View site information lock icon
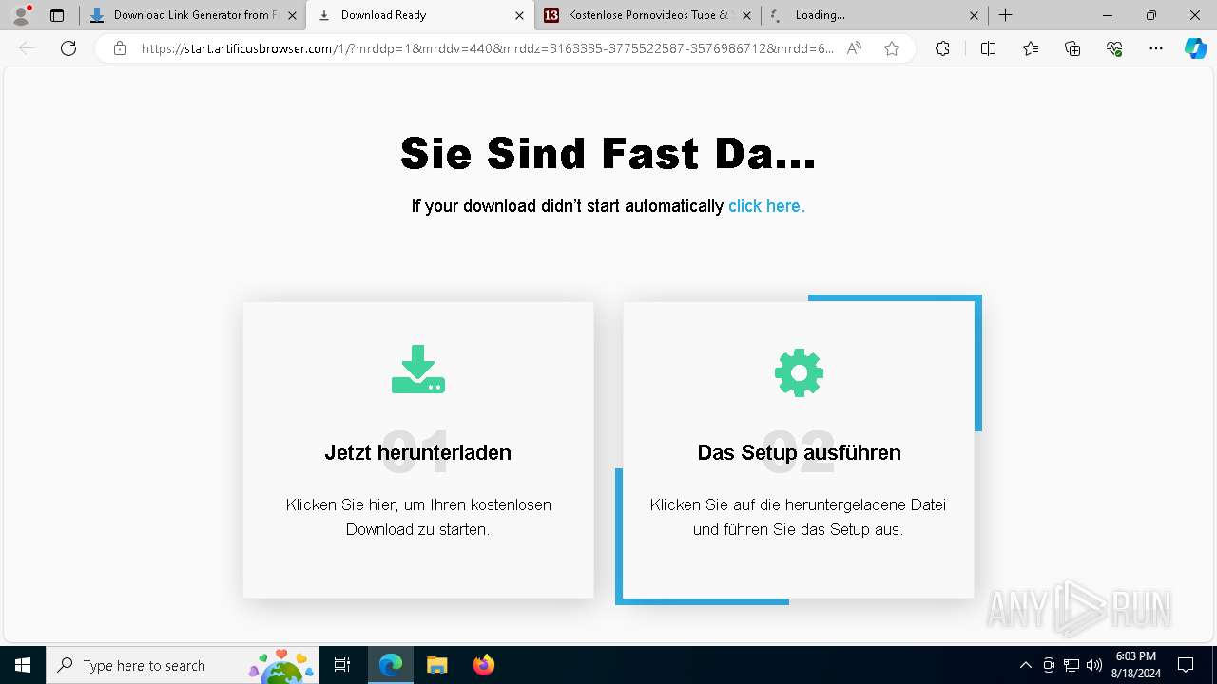The width and height of the screenshot is (1217, 684). click(120, 48)
